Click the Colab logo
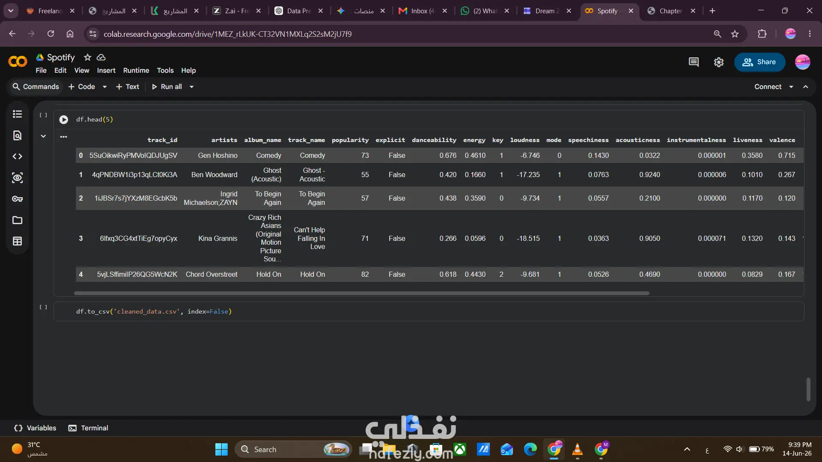 (x=18, y=62)
